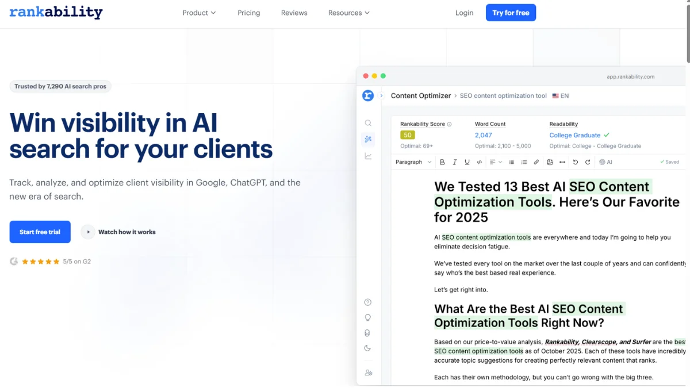Apply italic formatting in editor toolbar
Image resolution: width=690 pixels, height=388 pixels.
[x=455, y=162]
